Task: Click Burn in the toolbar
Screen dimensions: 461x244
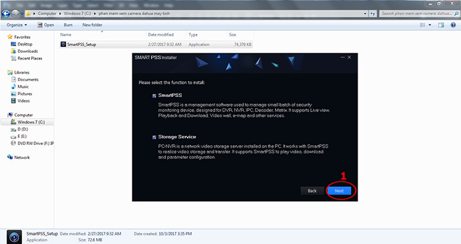Action: click(68, 25)
